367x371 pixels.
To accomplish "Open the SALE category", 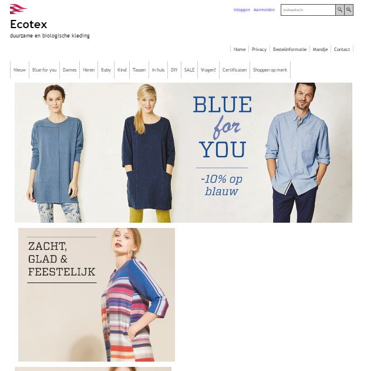I will (189, 70).
